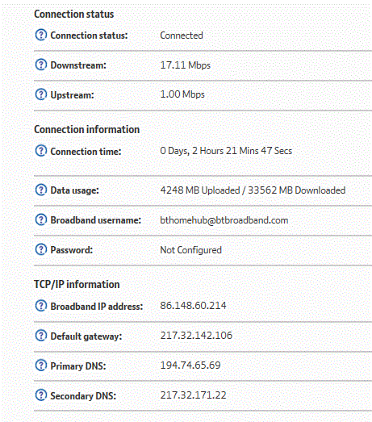Image resolution: width=372 pixels, height=422 pixels.
Task: Click the Not Configured password value
Action: [x=190, y=250]
